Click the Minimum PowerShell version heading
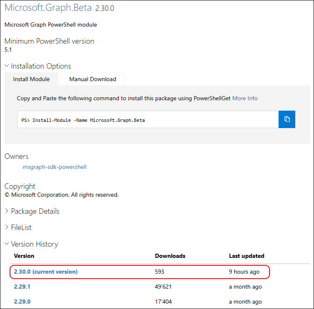The width and height of the screenshot is (314, 309). tap(49, 41)
